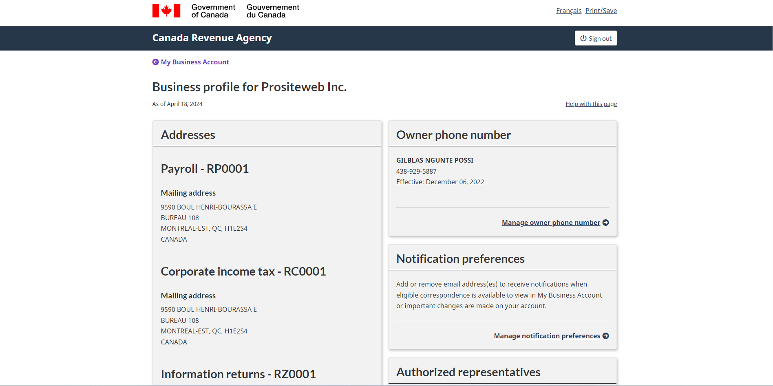Switch language to Français
The height and width of the screenshot is (386, 773).
click(569, 11)
